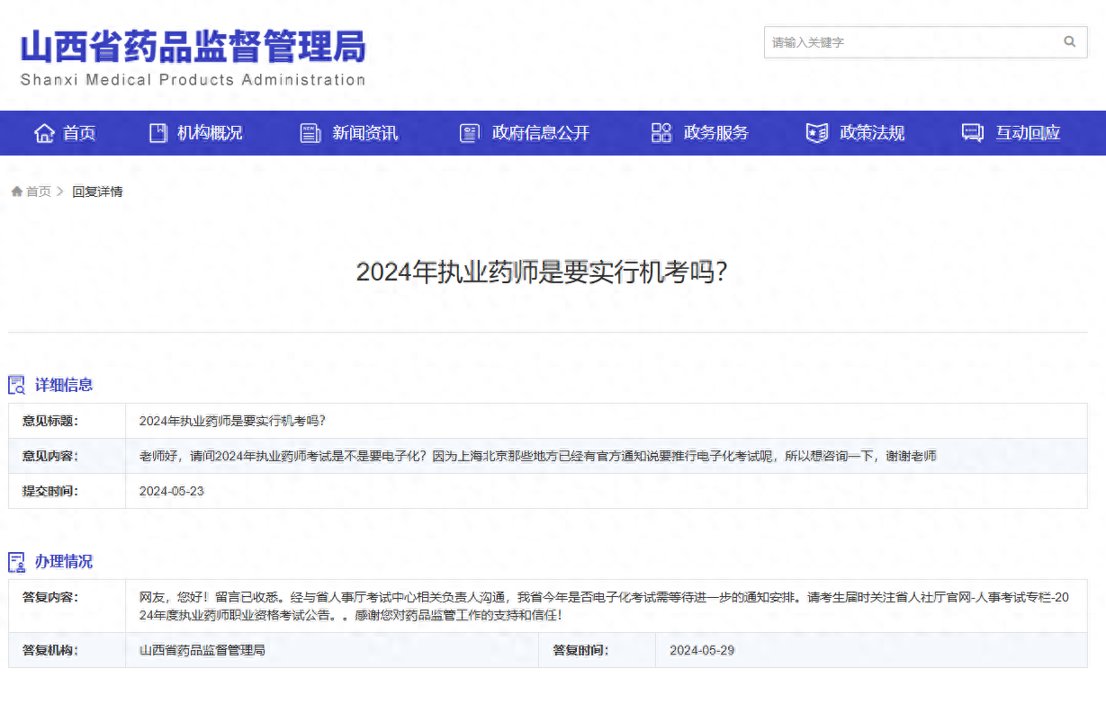Screen dimensions: 1106x713
Task: Click the 意见标题 label cell
Action: [x=67, y=421]
